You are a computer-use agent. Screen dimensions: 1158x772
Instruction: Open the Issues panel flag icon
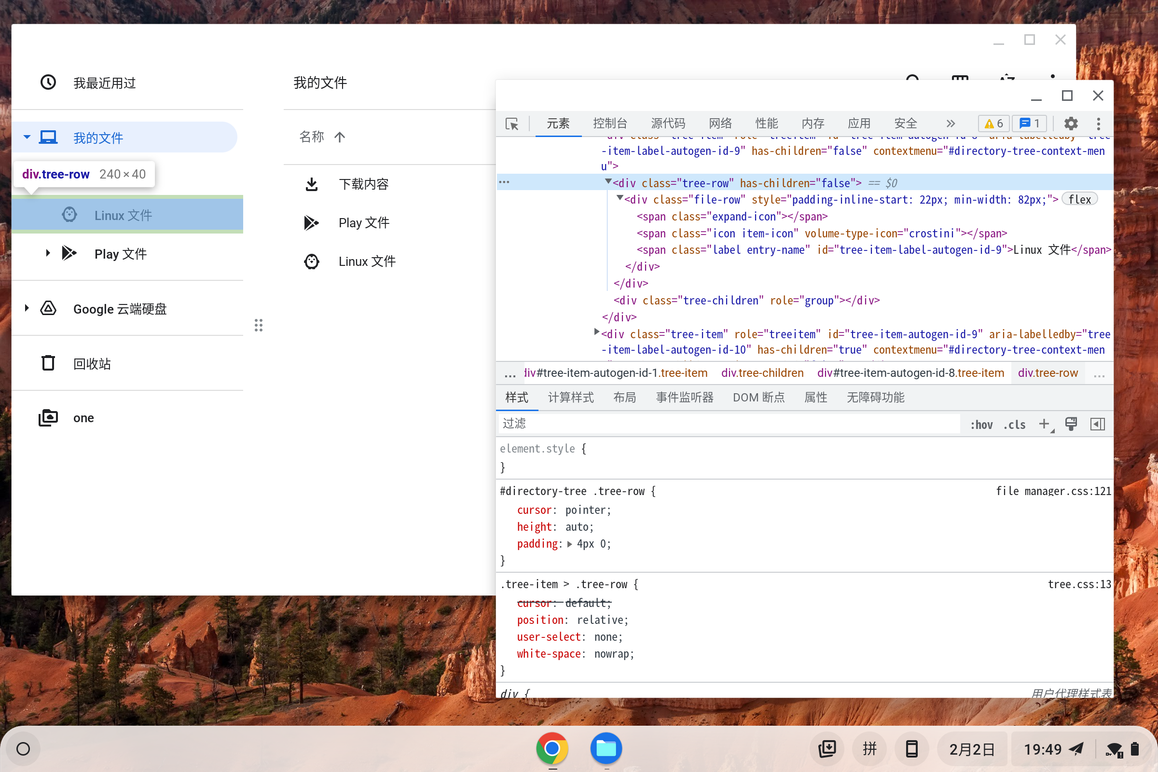tap(1029, 124)
